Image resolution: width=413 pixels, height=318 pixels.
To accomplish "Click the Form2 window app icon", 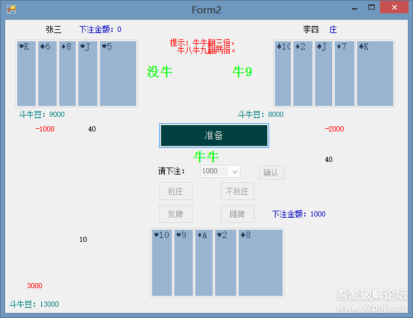I will [11, 10].
